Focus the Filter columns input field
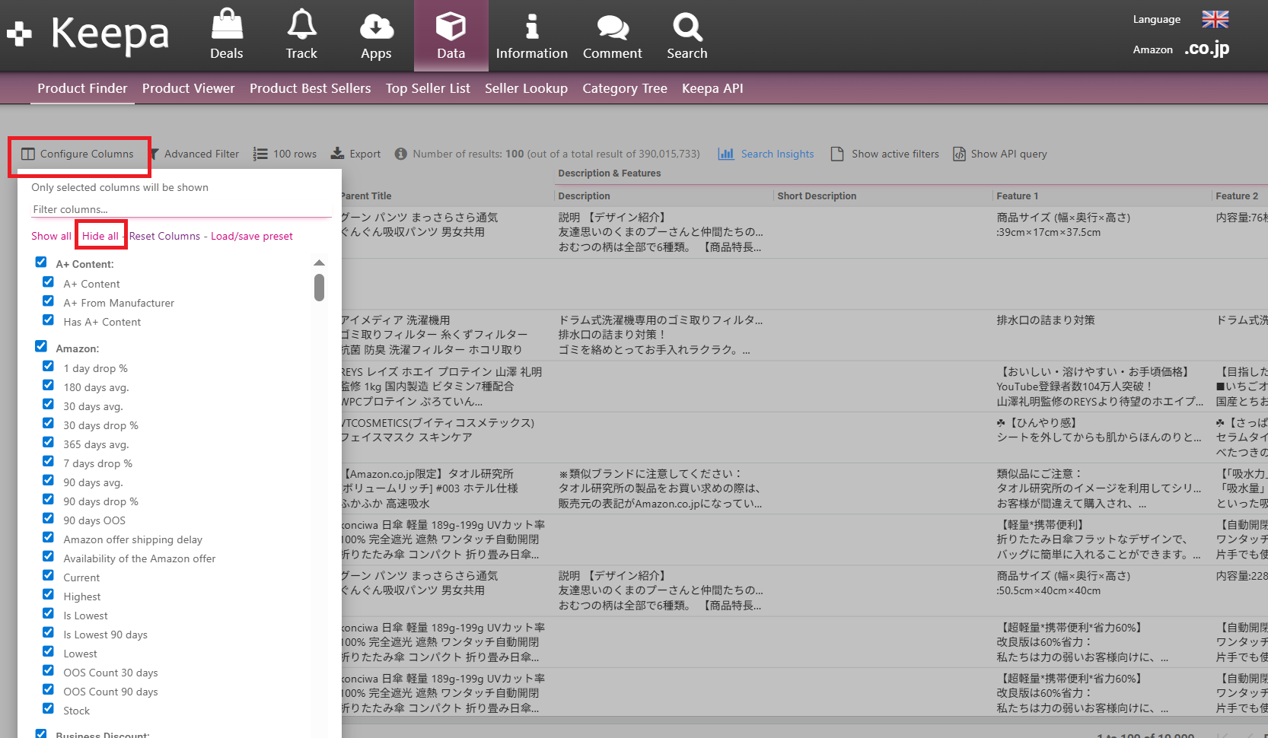This screenshot has width=1268, height=738. coord(181,209)
